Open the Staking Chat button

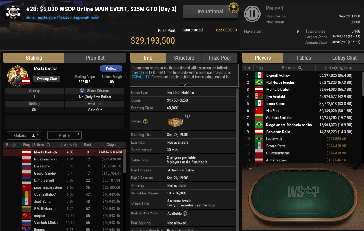[x=47, y=79]
